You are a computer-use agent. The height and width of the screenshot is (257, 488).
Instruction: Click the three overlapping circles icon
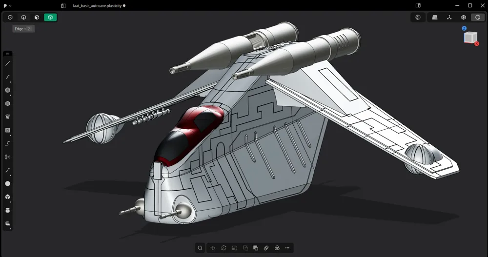(277, 248)
